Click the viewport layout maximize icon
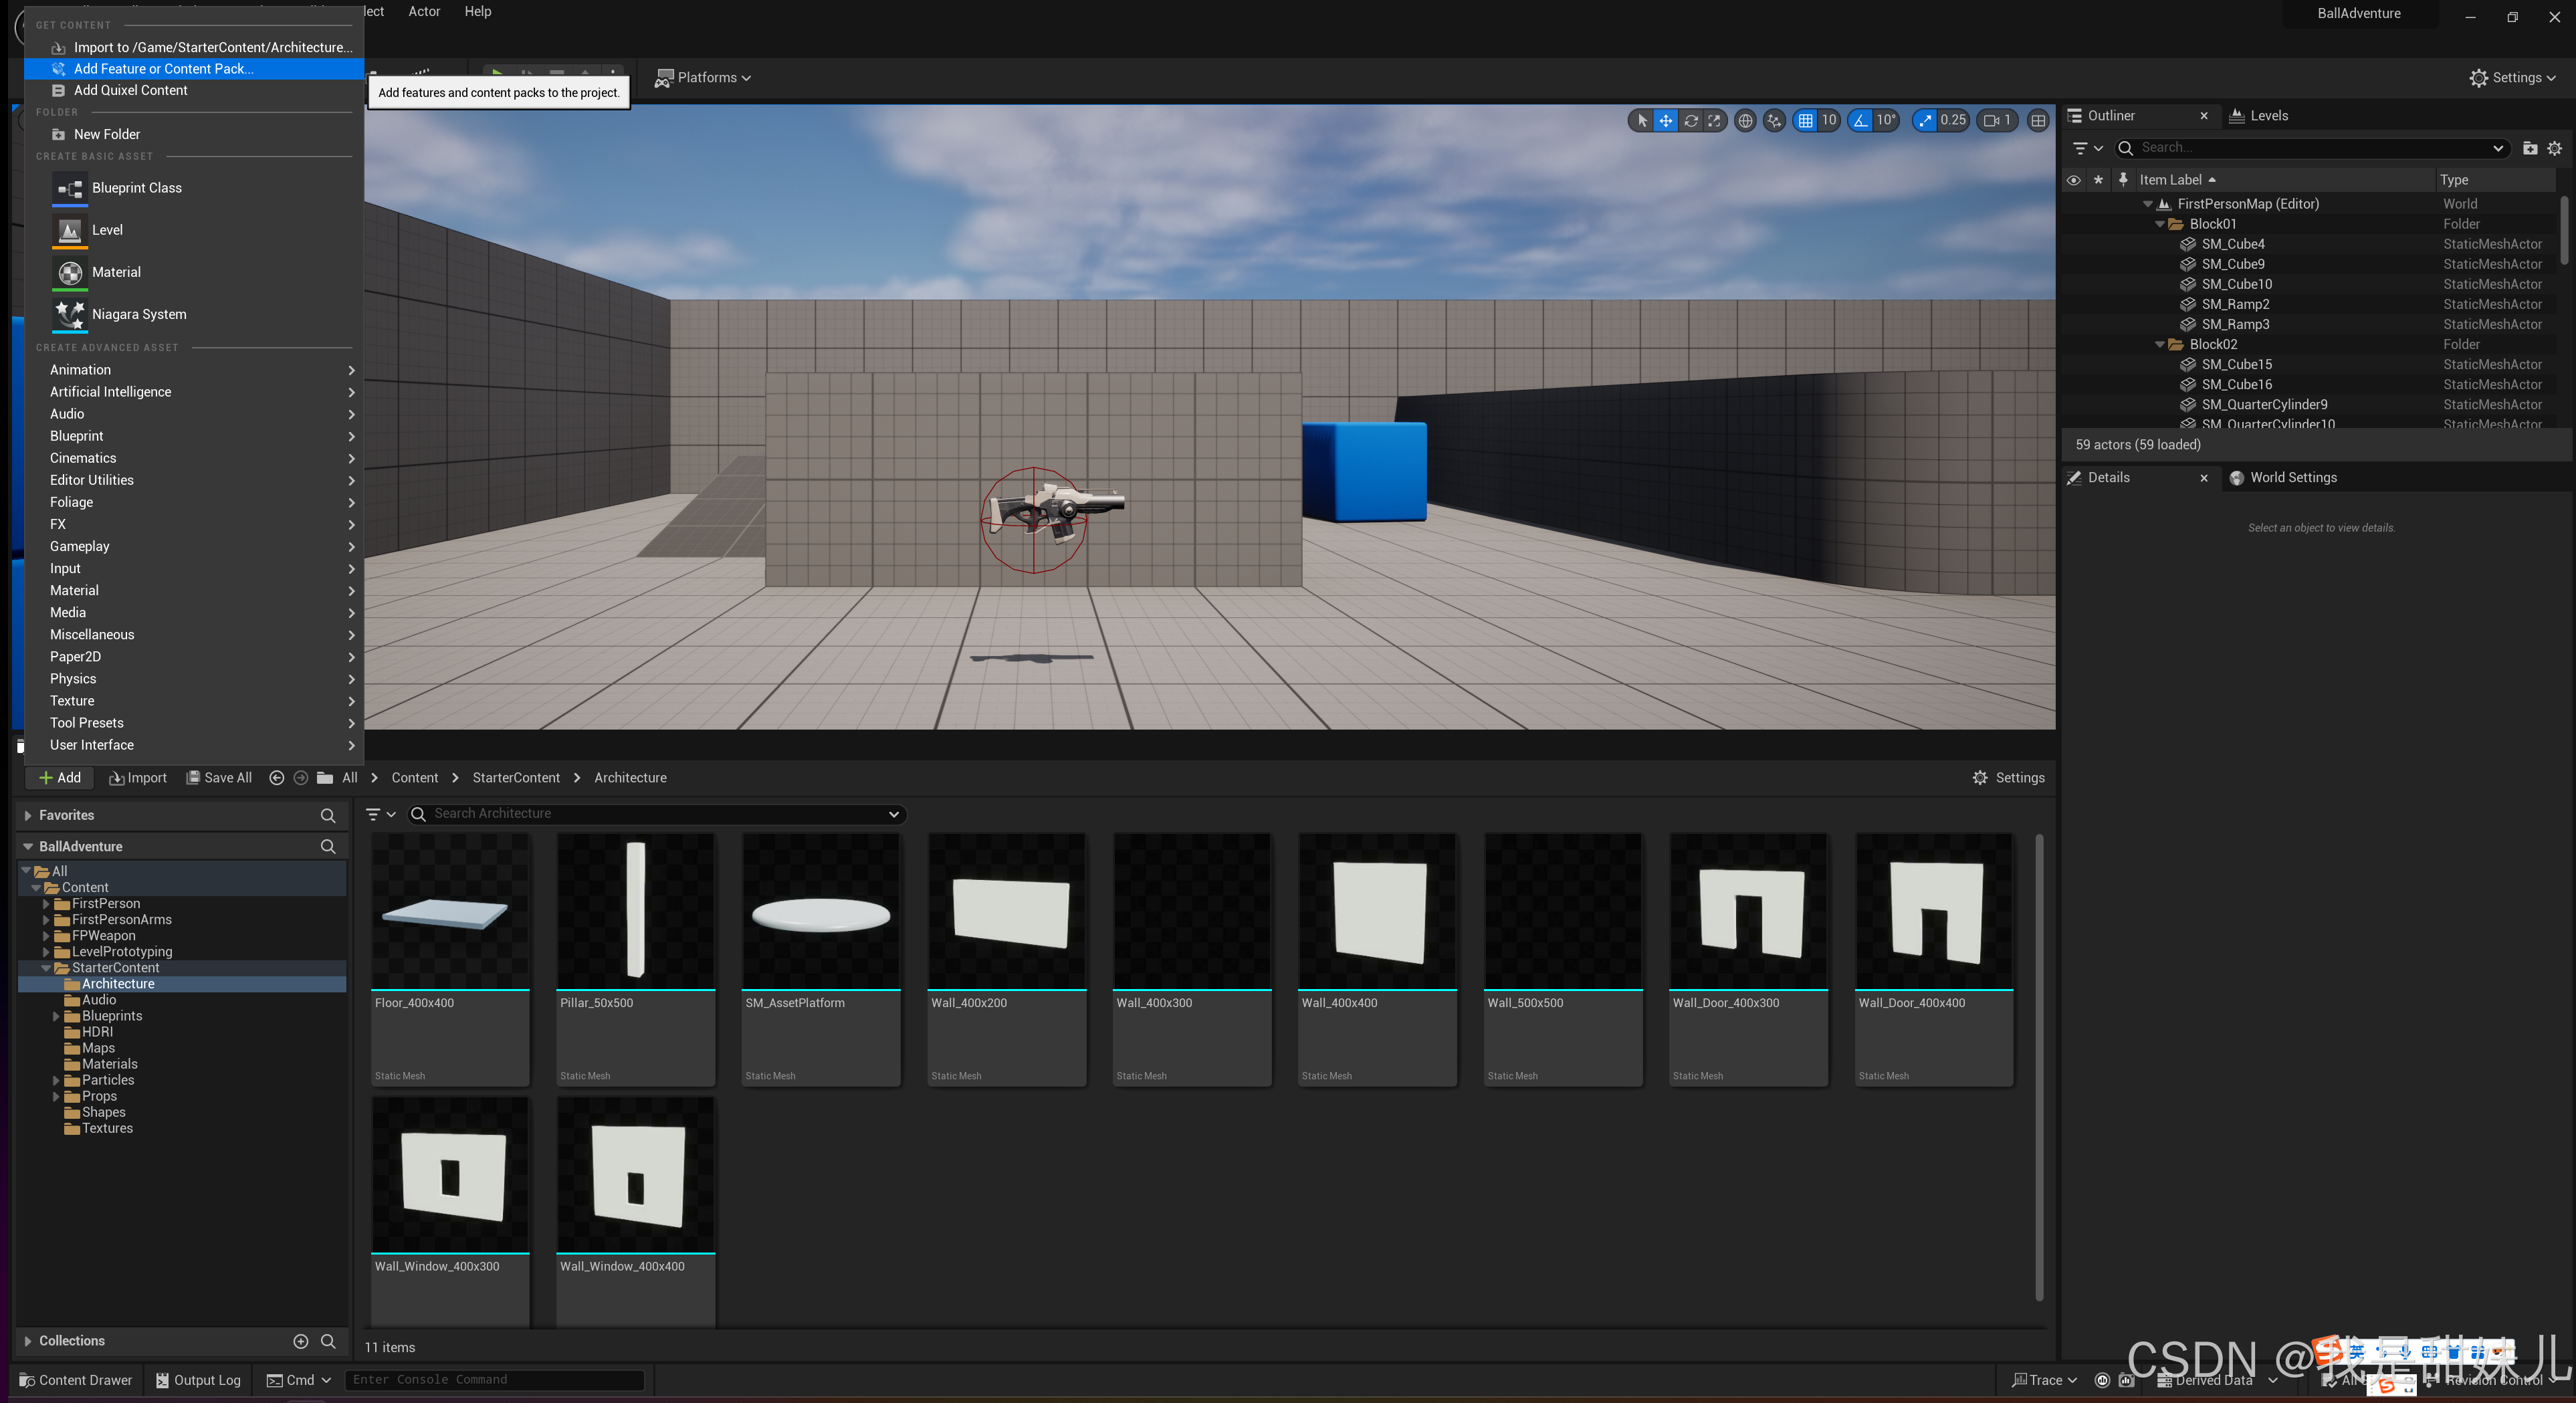The image size is (2576, 1403). [x=2038, y=121]
